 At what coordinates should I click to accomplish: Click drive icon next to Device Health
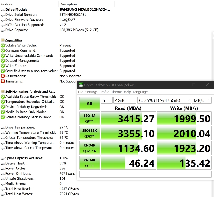(x=3, y=164)
